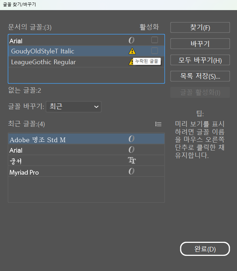Viewport: 237px width, 271px height.
Task: Click the 누락된 글꼴 tooltip
Action: 147,61
